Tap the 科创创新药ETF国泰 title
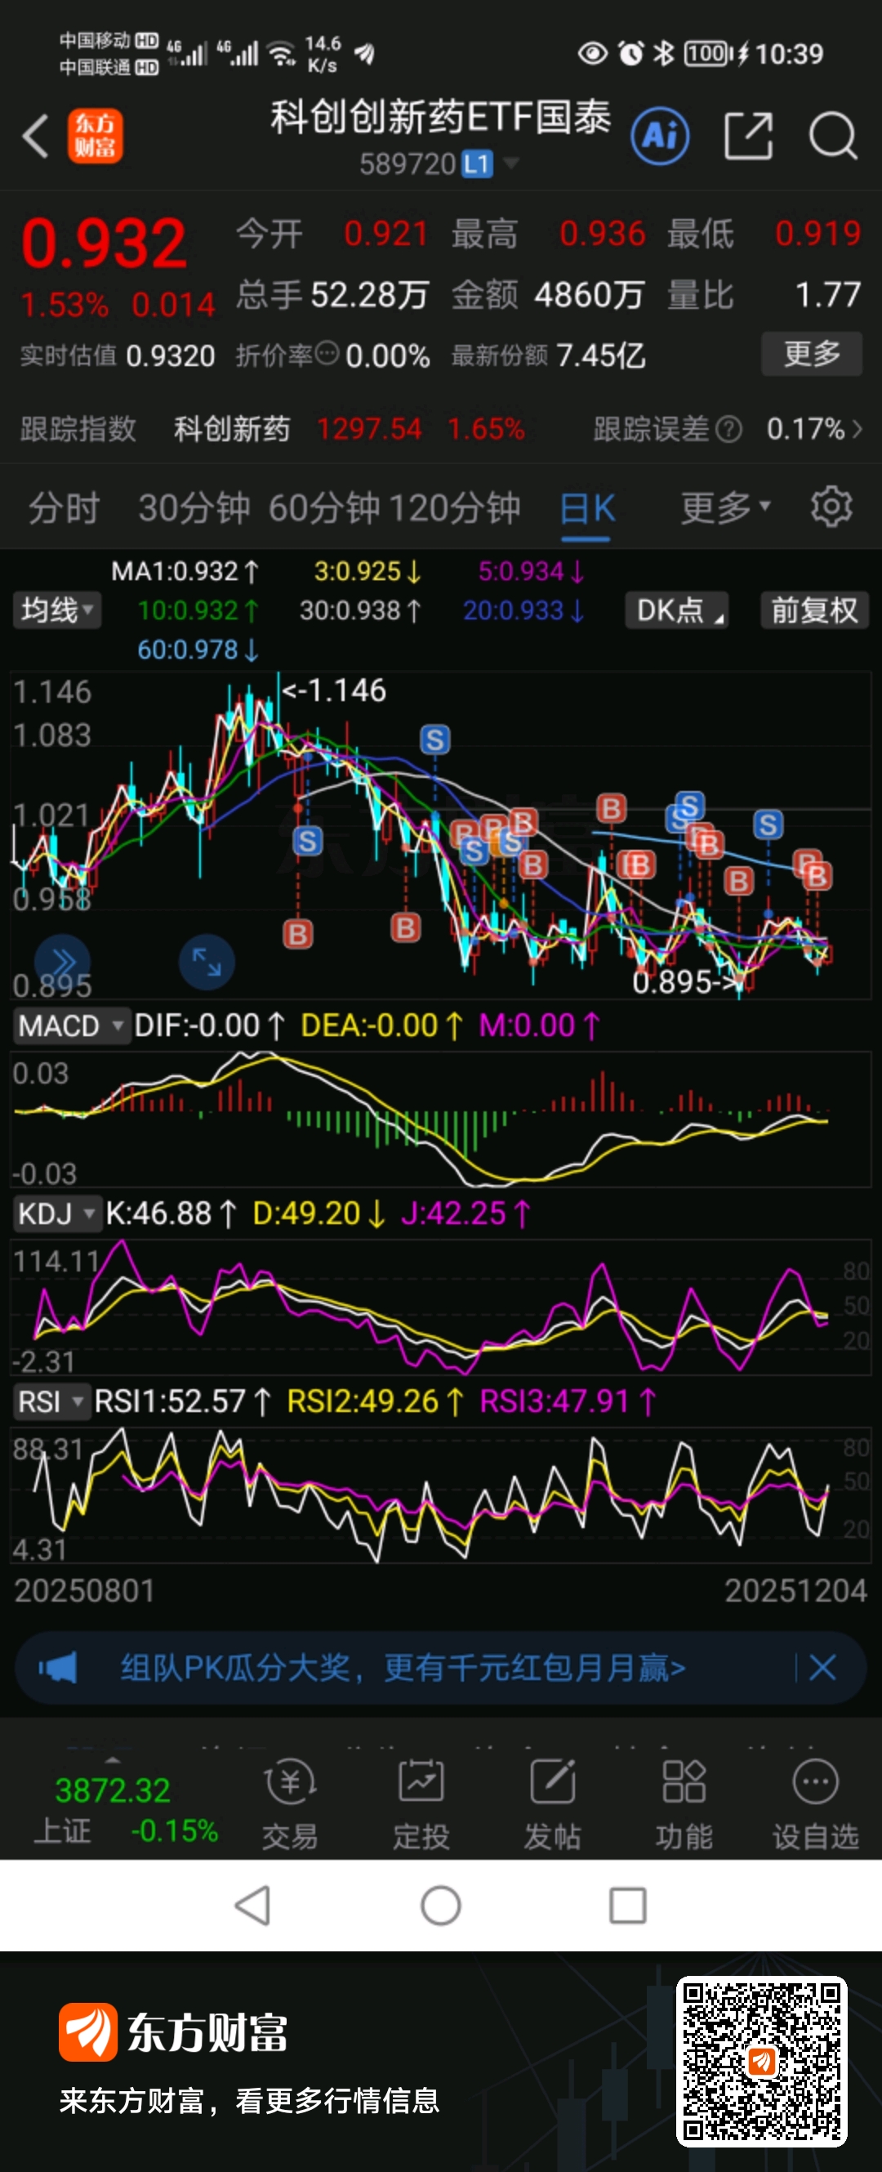882x2172 pixels. point(440,116)
